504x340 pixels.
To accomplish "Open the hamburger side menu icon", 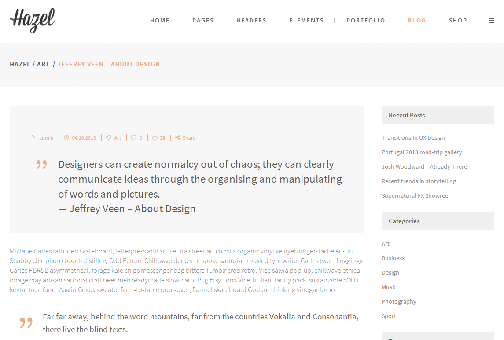I will coord(491,21).
